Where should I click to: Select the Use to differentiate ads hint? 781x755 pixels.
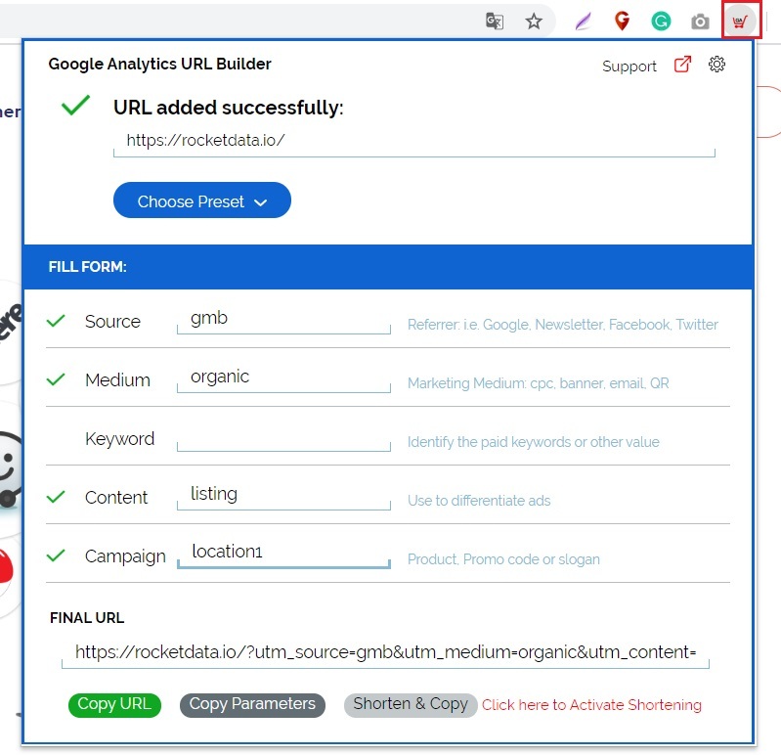tap(479, 501)
